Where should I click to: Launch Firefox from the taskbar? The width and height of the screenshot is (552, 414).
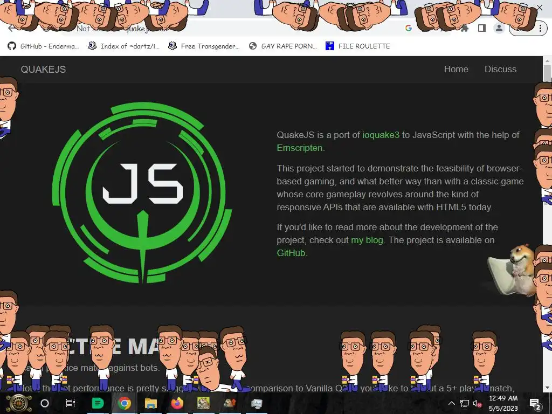tap(177, 403)
